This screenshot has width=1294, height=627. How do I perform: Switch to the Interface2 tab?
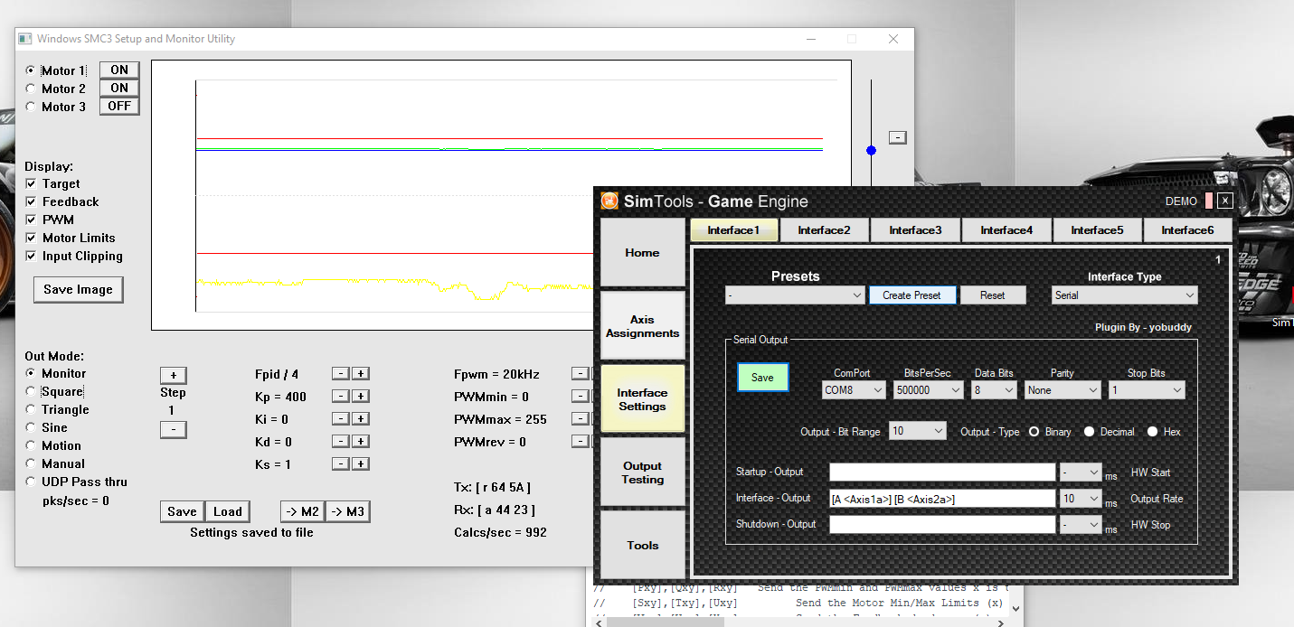(x=824, y=230)
